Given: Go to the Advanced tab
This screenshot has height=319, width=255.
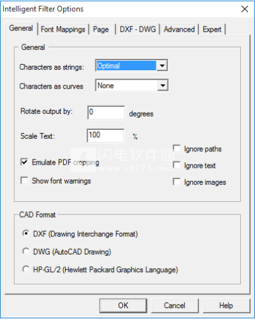Looking at the screenshot, I should 179,29.
